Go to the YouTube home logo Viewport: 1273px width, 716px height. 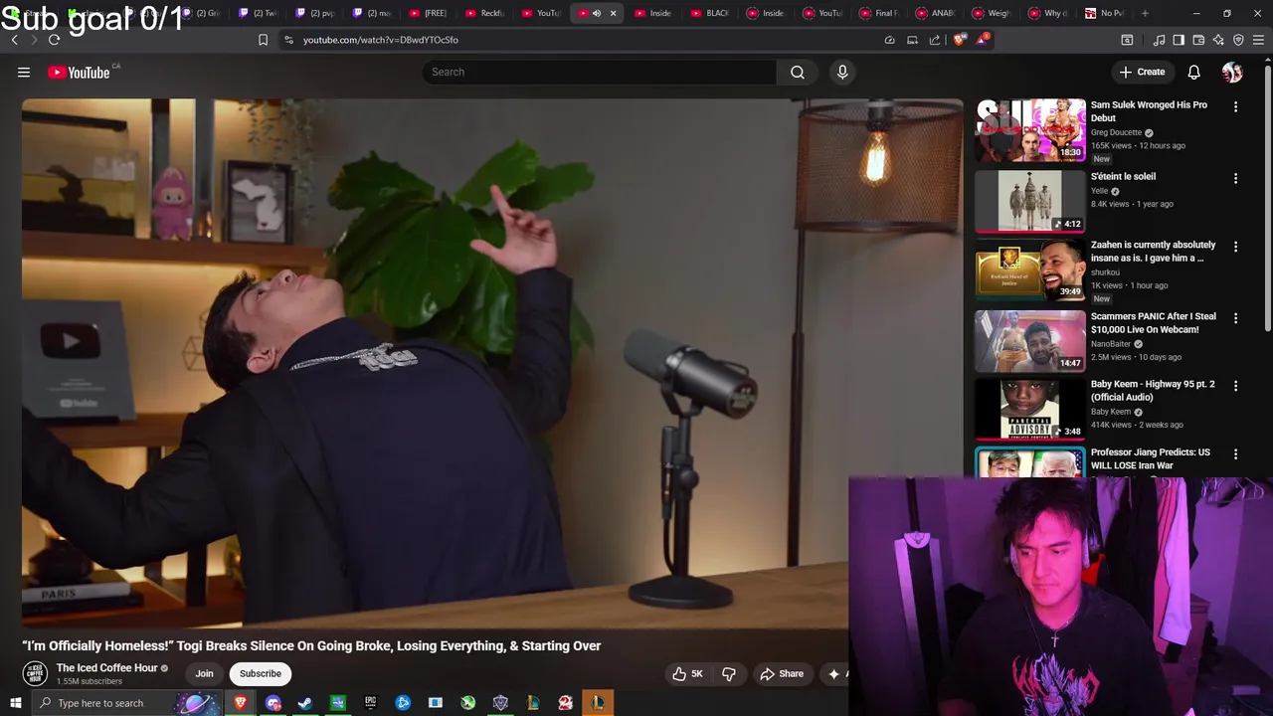pyautogui.click(x=79, y=72)
